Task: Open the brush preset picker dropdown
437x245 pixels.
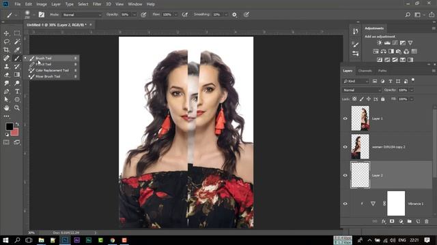Action: coord(34,15)
